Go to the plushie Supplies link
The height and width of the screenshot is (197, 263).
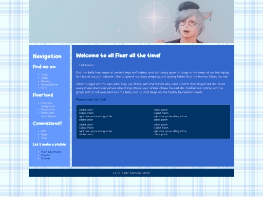[46, 155]
